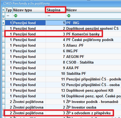Click the asterisk column chooser icon

point(3,10)
